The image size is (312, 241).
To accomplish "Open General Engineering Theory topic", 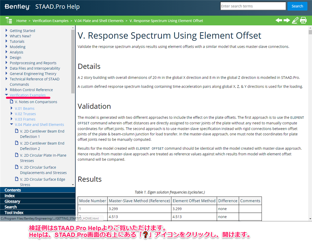I will [x=33, y=73].
